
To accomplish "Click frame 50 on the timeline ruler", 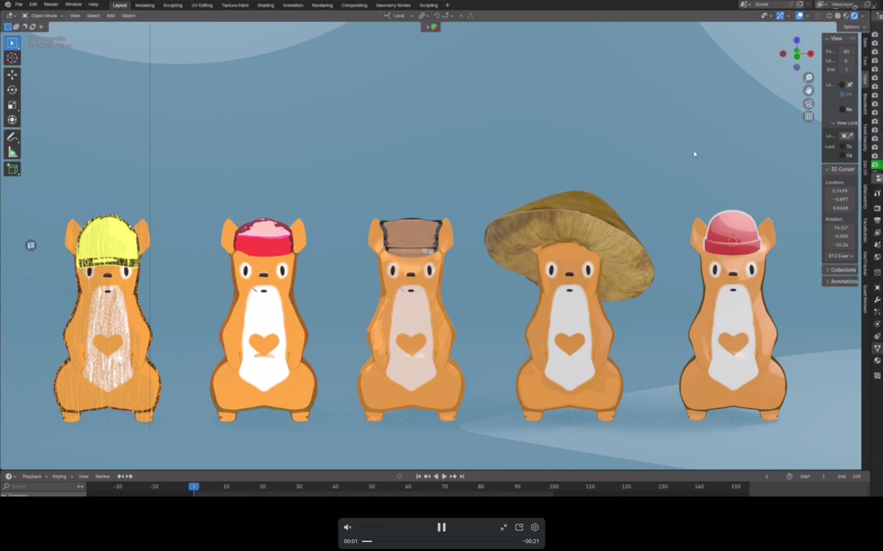I will pos(372,486).
